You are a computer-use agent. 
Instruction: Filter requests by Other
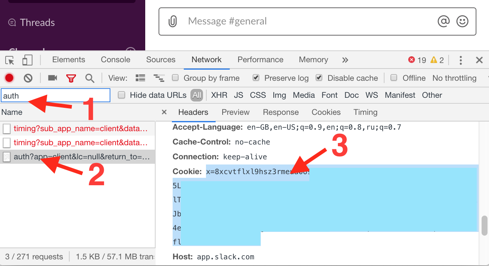pyautogui.click(x=432, y=95)
